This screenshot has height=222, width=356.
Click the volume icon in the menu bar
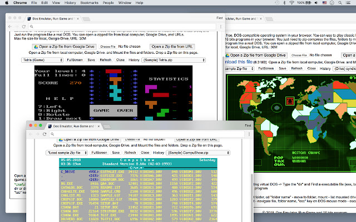tap(317, 3)
